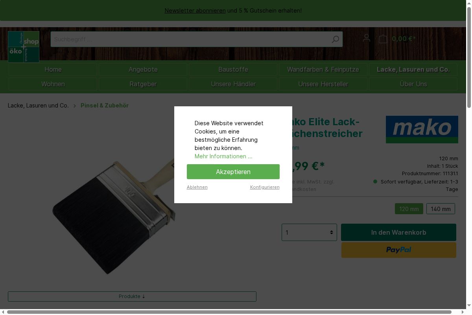
Task: Go to Wandfarben & Feinputze menu
Action: (x=323, y=70)
